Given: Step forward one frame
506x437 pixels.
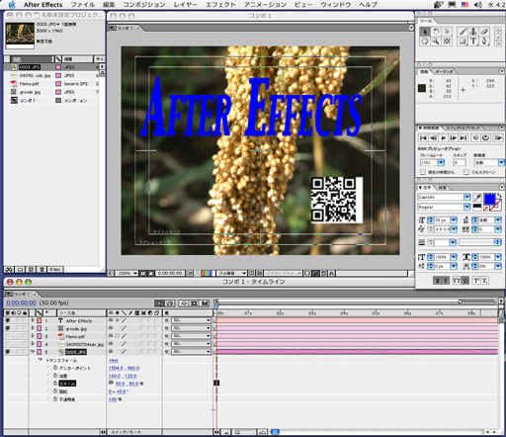Looking at the screenshot, I should 454,137.
